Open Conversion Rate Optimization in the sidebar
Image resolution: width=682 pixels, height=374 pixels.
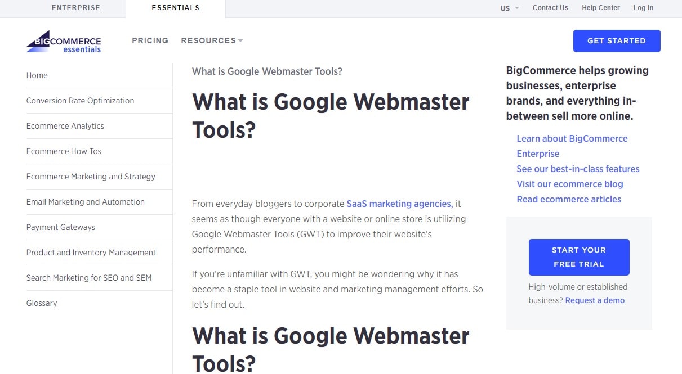pos(80,101)
